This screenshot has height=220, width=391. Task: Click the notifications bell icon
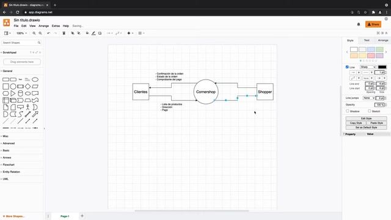(x=359, y=24)
